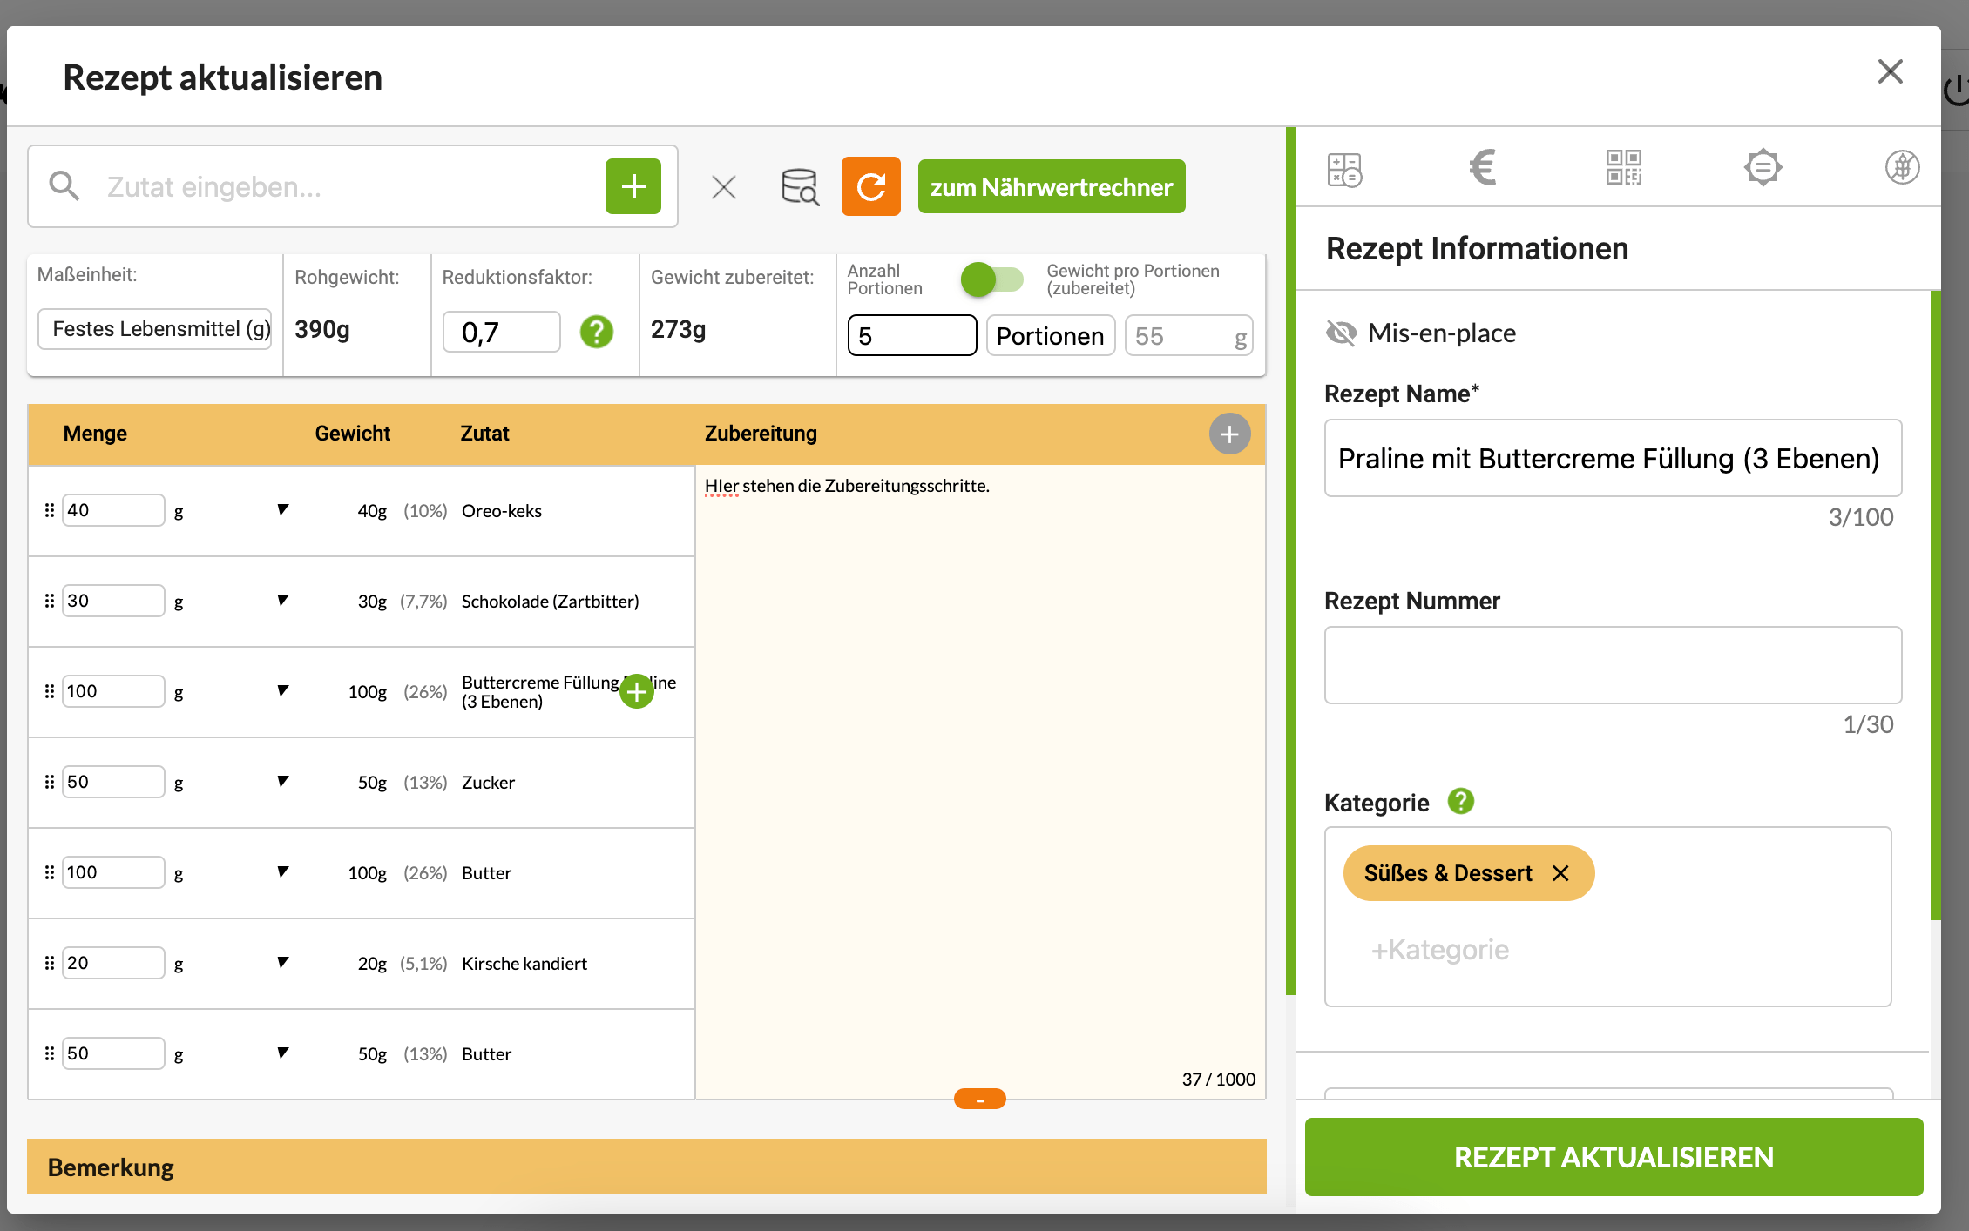Image resolution: width=1969 pixels, height=1231 pixels.
Task: Grab the drag handle of Oreo-keks row
Action: [x=50, y=510]
